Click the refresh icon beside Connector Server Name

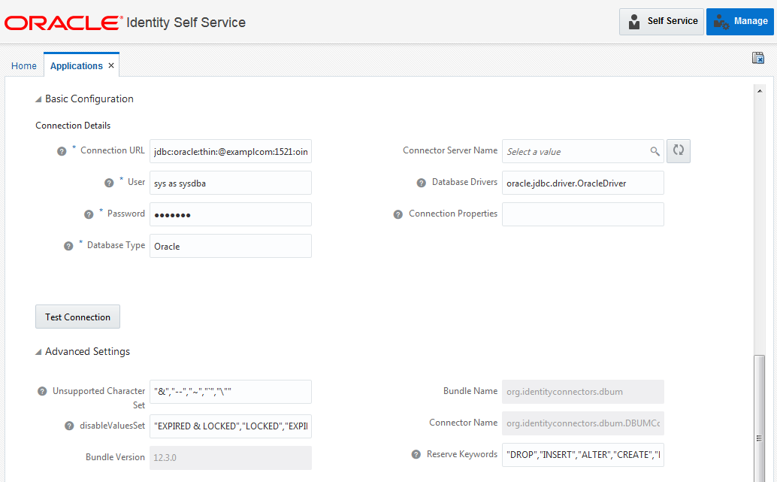pyautogui.click(x=678, y=150)
